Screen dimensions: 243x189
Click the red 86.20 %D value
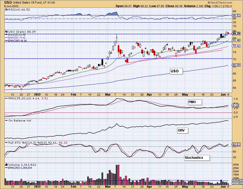63,143
